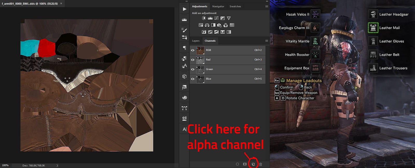Viewport: 415px width, 168px height.
Task: Switch to the Navigator tab
Action: tap(218, 6)
